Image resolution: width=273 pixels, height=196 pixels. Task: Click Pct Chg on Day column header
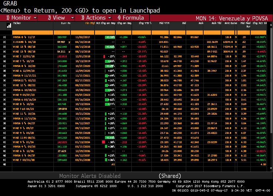click(x=106, y=23)
